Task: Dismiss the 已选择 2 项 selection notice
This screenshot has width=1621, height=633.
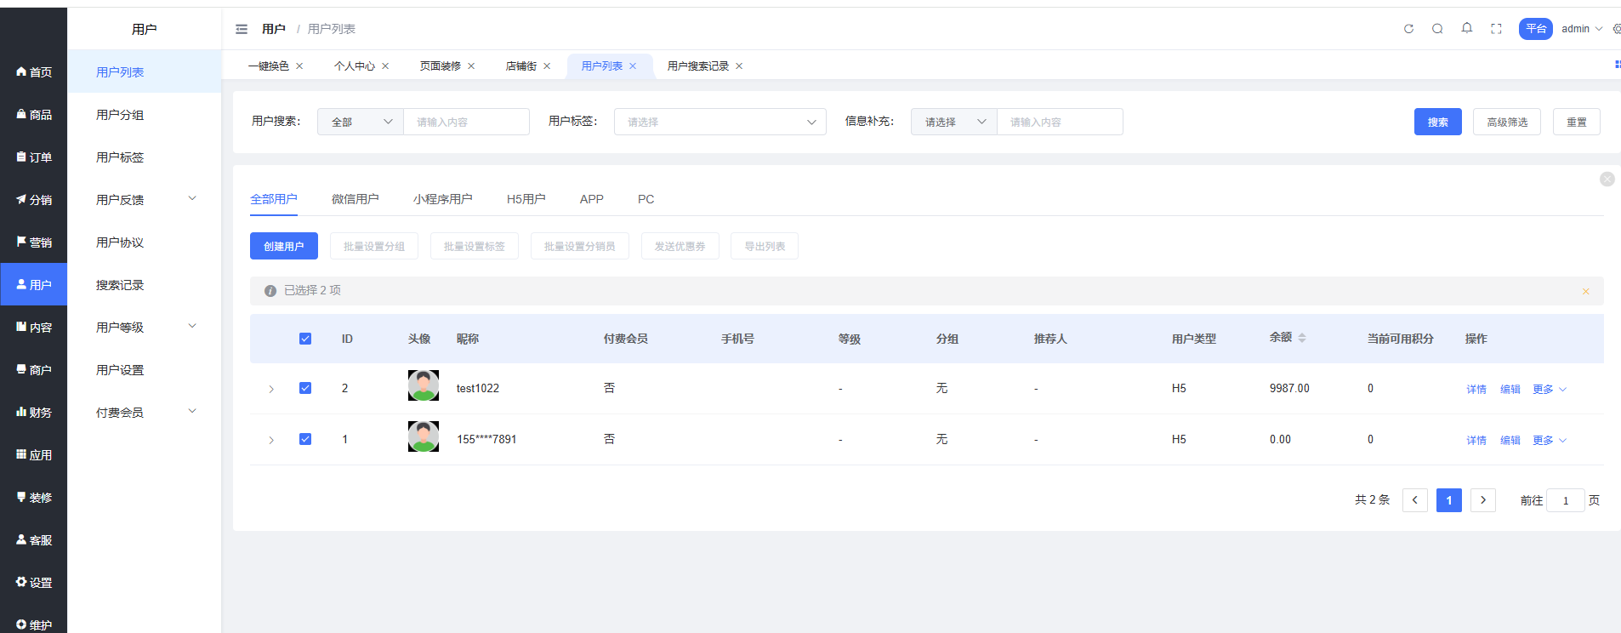Action: click(1585, 291)
